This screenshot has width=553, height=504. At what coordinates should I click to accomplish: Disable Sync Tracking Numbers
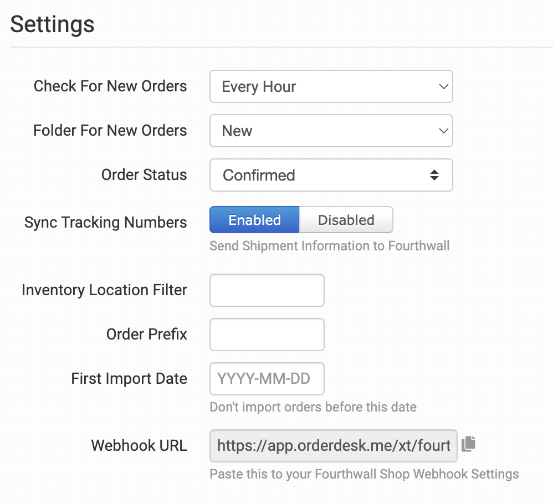(346, 220)
